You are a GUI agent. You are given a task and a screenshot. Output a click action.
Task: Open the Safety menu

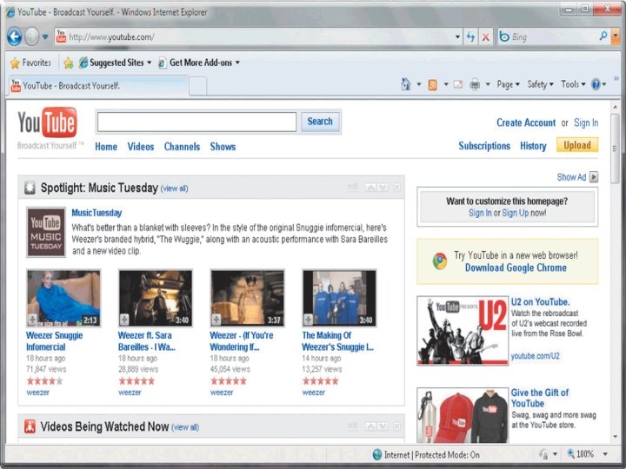[x=540, y=84]
